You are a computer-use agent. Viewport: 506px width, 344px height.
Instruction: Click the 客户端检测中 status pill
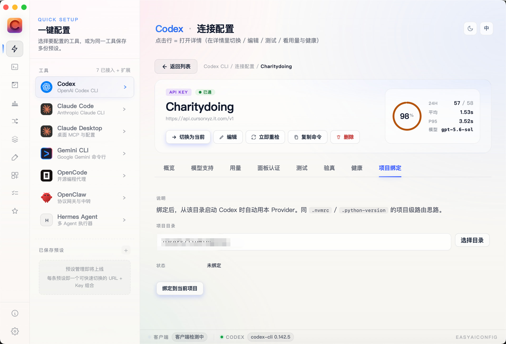click(189, 337)
